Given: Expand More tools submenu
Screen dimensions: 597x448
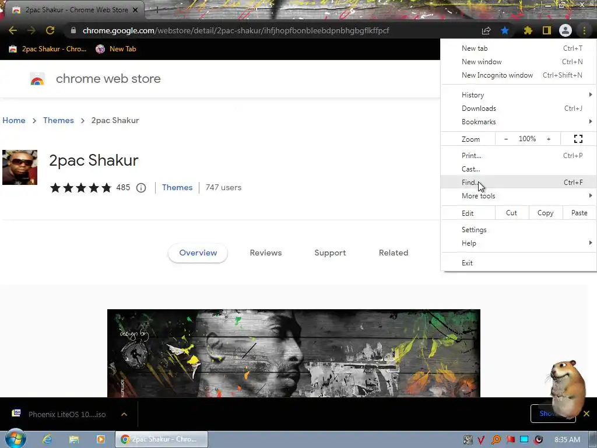Looking at the screenshot, I should (518, 196).
